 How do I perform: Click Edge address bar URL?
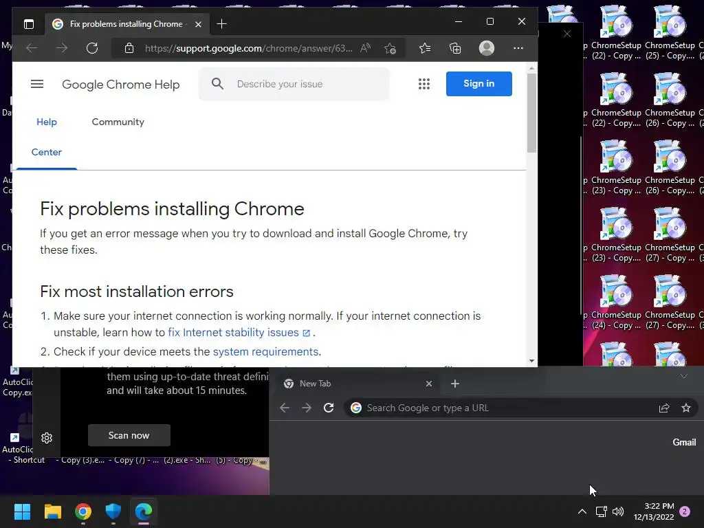[x=248, y=48]
